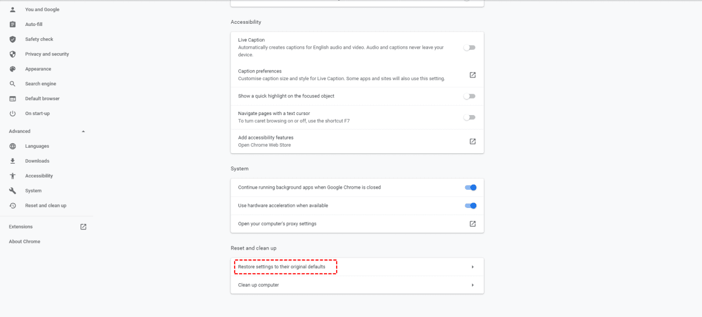Click the Languages globe icon
This screenshot has height=317, width=702.
pos(13,146)
